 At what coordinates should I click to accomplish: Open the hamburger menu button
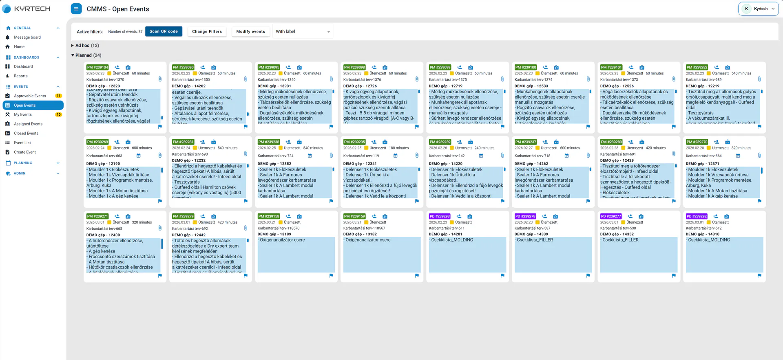76,9
